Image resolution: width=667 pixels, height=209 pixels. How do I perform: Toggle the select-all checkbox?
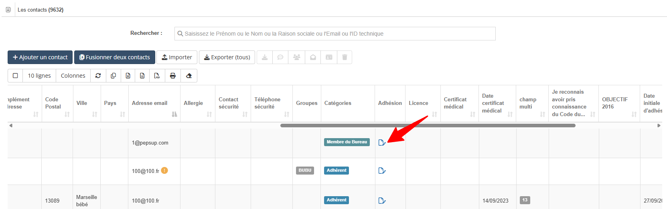(x=15, y=76)
